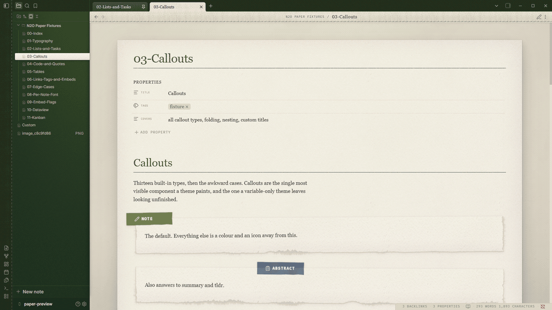Click 3 properties in status bar
Viewport: 552px width, 310px height.
(447, 306)
